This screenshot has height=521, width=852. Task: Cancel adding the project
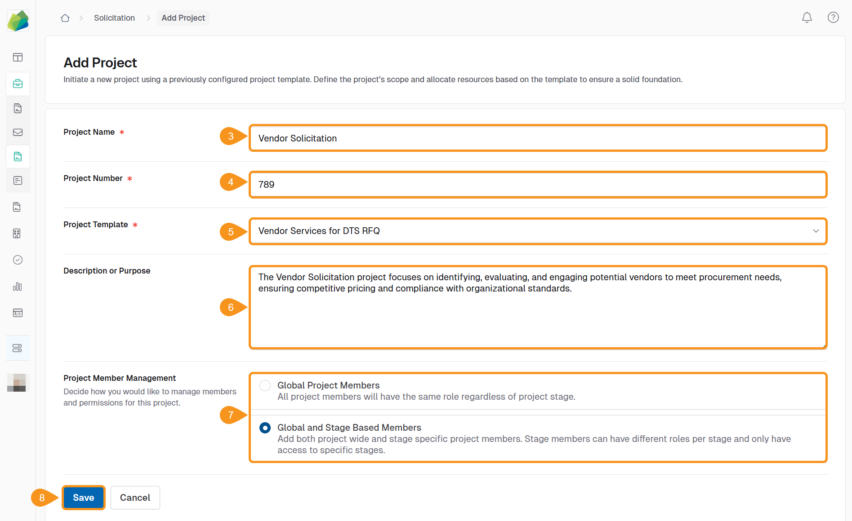pos(135,497)
